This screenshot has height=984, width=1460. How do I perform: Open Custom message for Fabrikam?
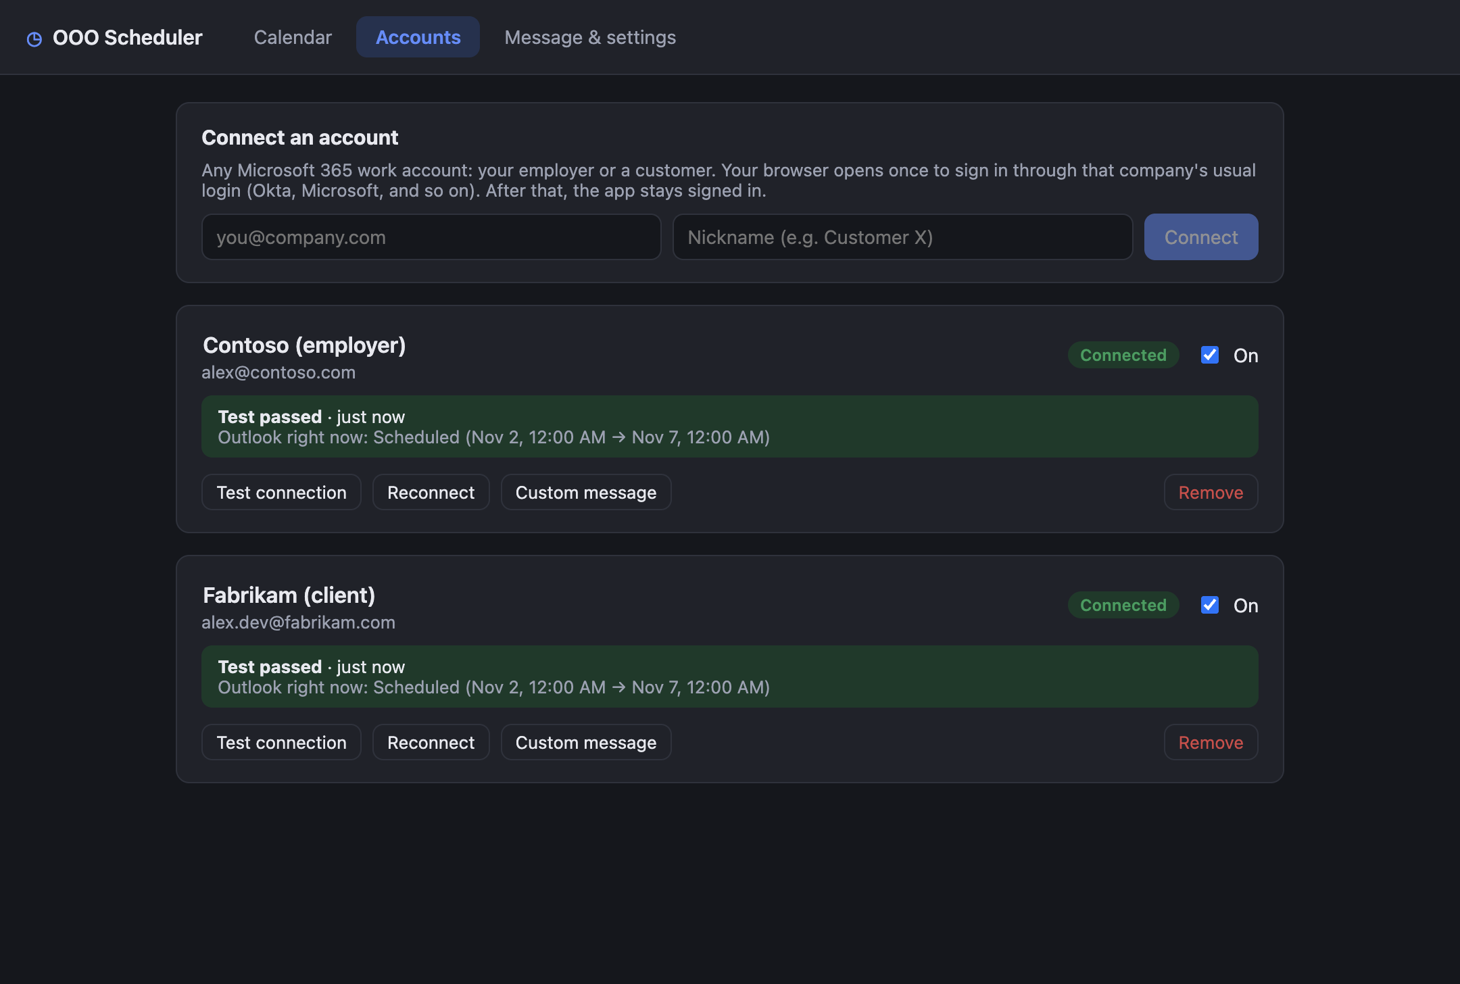point(586,743)
